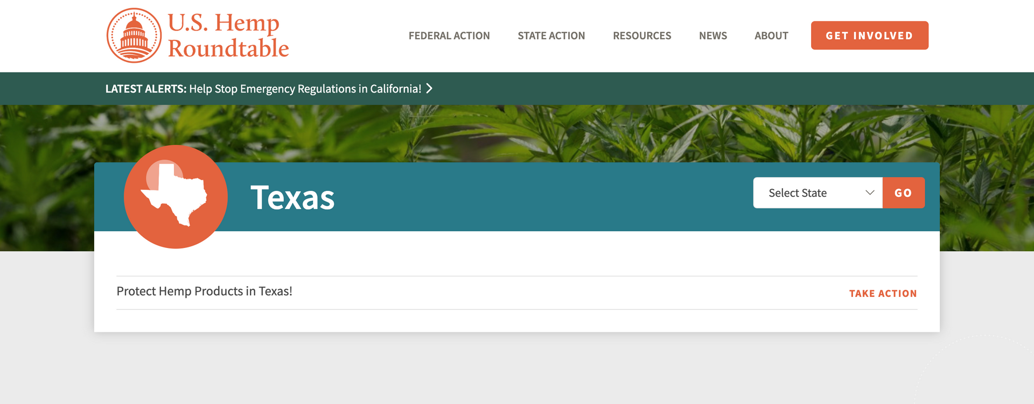Go to the News page
Image resolution: width=1034 pixels, height=404 pixels.
[712, 36]
